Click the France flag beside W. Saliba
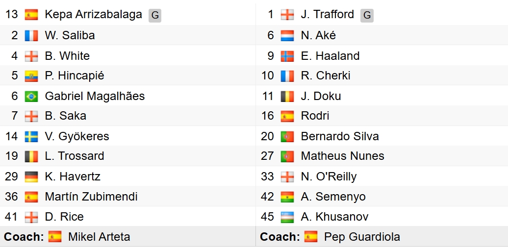 tap(31, 35)
